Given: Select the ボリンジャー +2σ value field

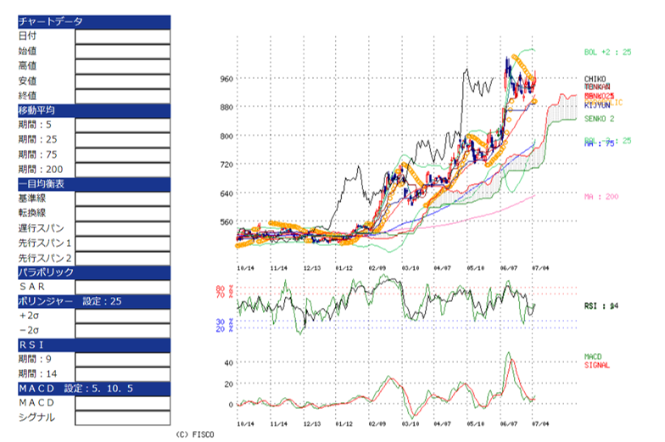Looking at the screenshot, I should pos(122,316).
